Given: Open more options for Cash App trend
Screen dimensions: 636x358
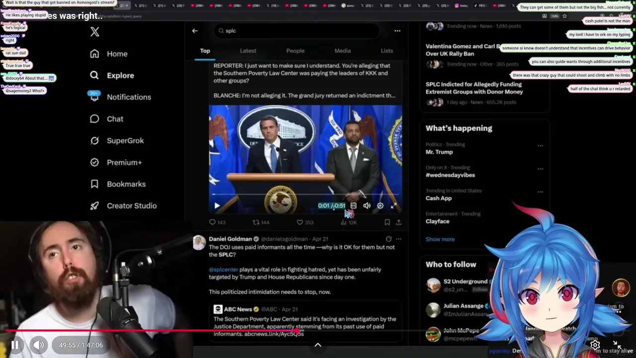Looking at the screenshot, I should (x=540, y=192).
